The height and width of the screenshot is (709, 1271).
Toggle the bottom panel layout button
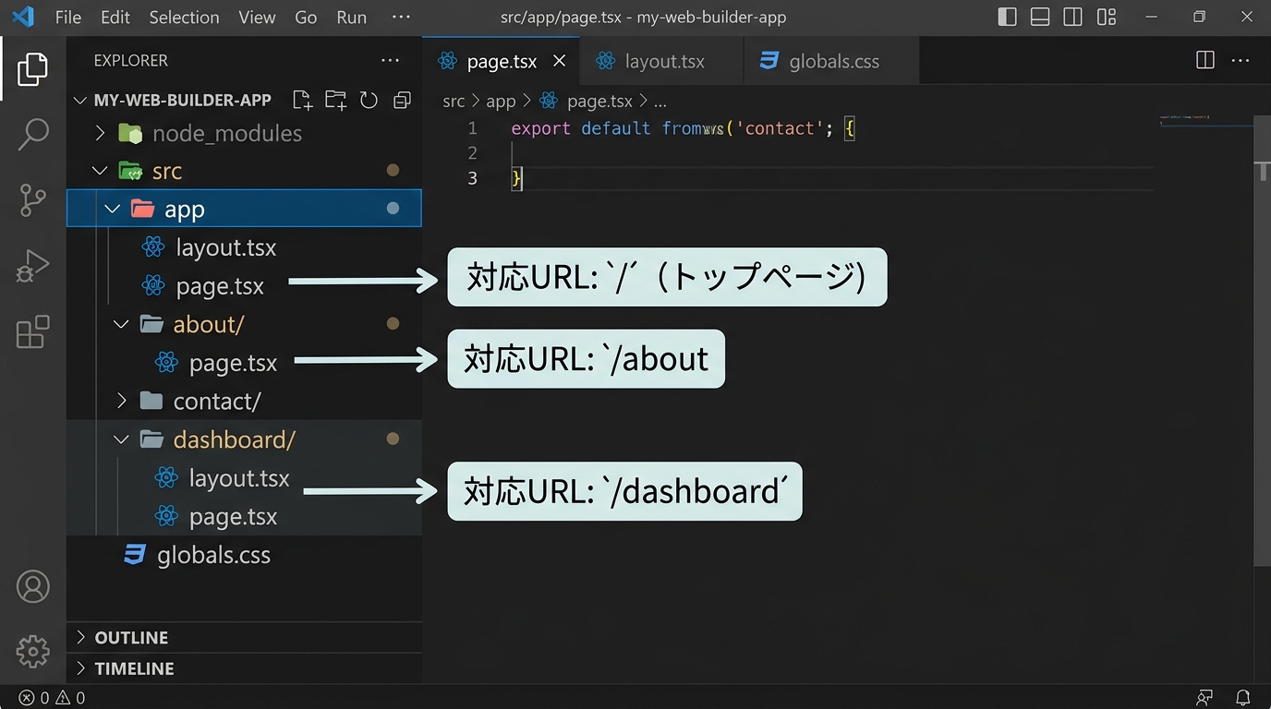(x=1040, y=17)
